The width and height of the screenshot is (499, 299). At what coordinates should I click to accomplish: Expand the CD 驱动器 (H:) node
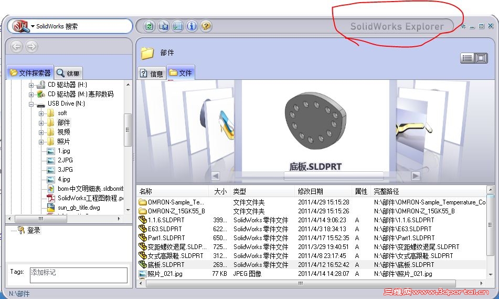pyautogui.click(x=31, y=85)
